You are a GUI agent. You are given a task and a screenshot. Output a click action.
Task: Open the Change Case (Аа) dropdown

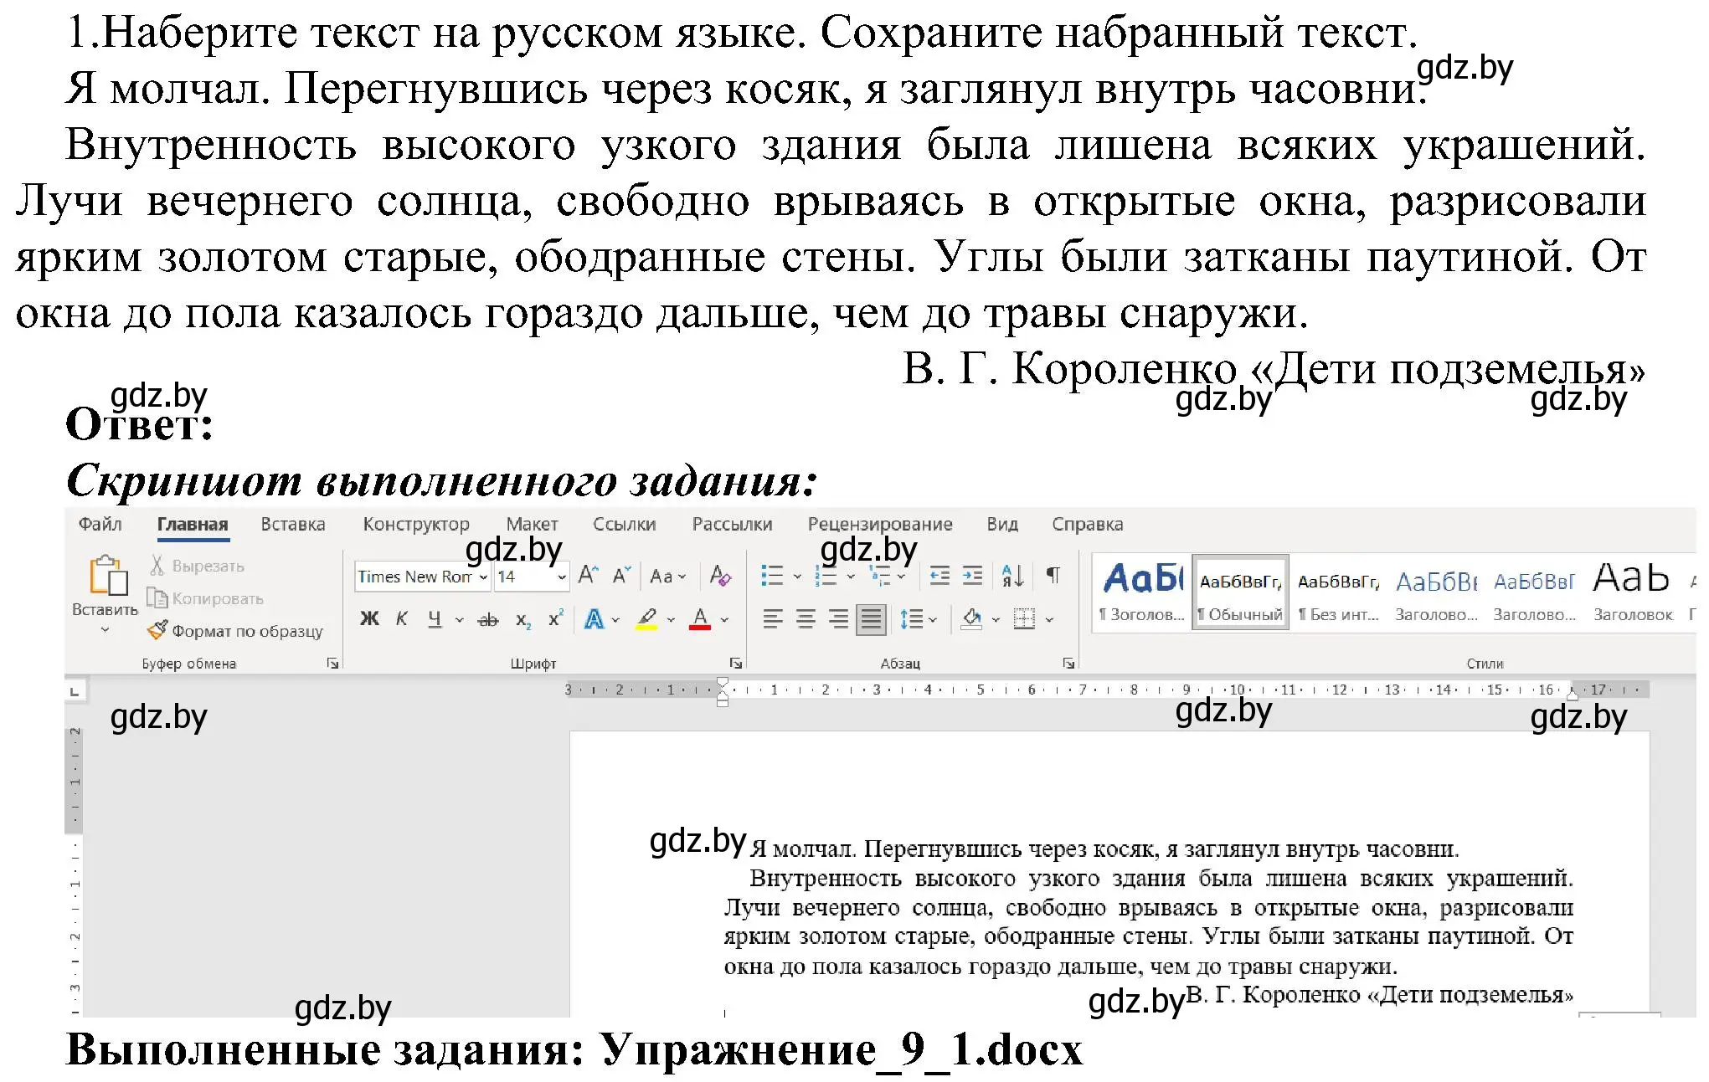(x=667, y=577)
